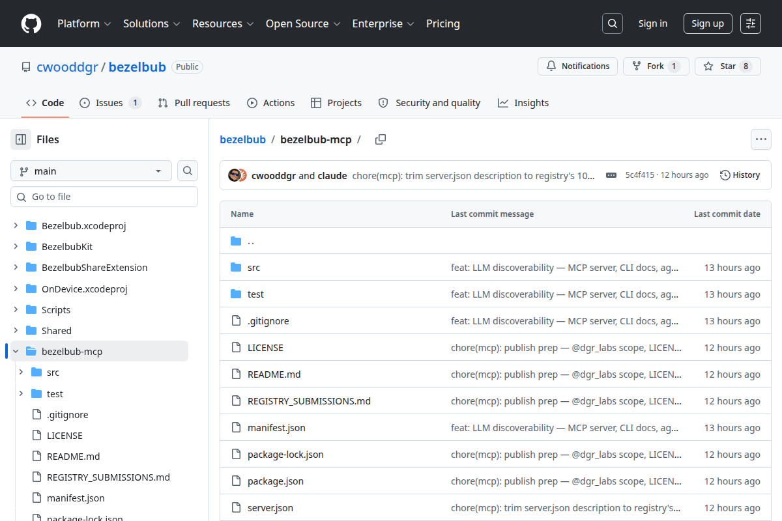Switch to the Pull requests tab
The height and width of the screenshot is (521, 782).
(x=194, y=103)
